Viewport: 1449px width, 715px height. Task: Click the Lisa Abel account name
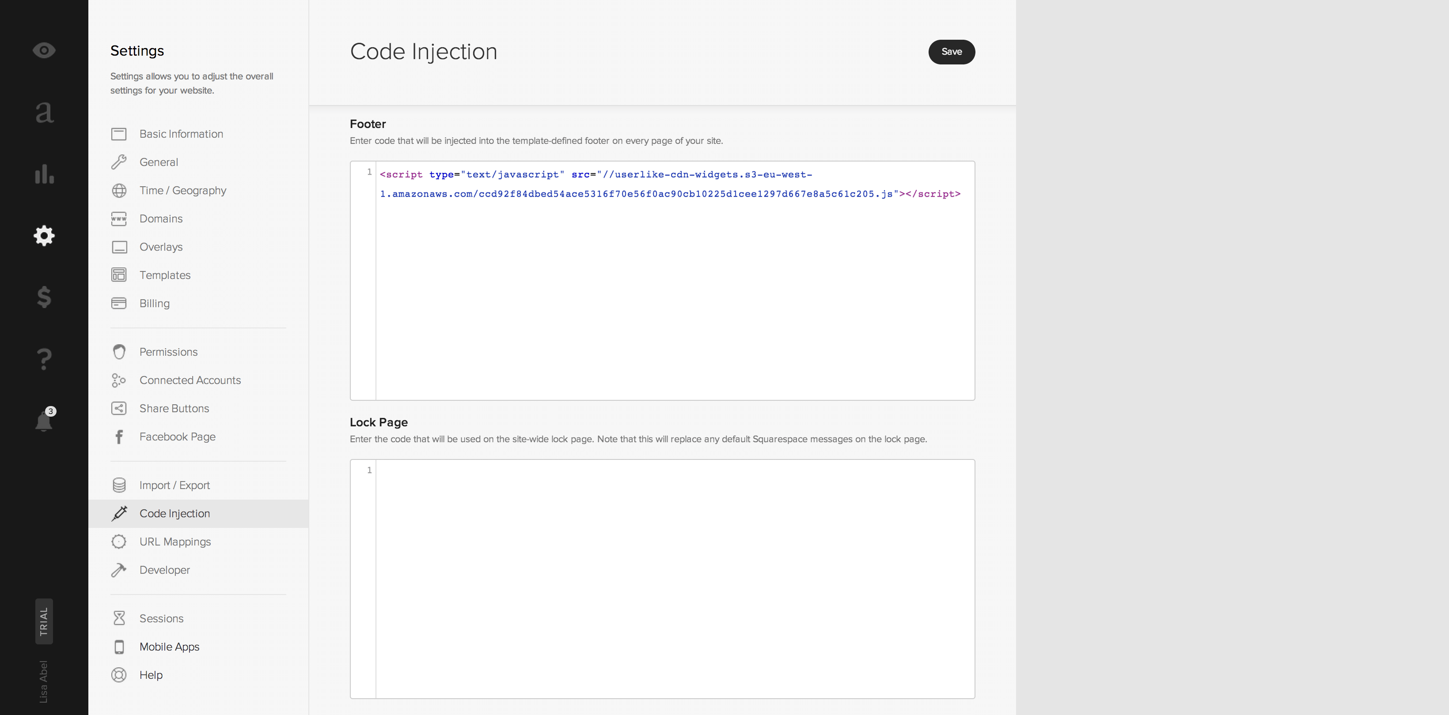43,681
